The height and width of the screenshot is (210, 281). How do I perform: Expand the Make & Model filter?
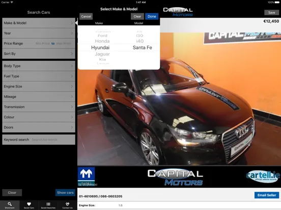[39, 23]
